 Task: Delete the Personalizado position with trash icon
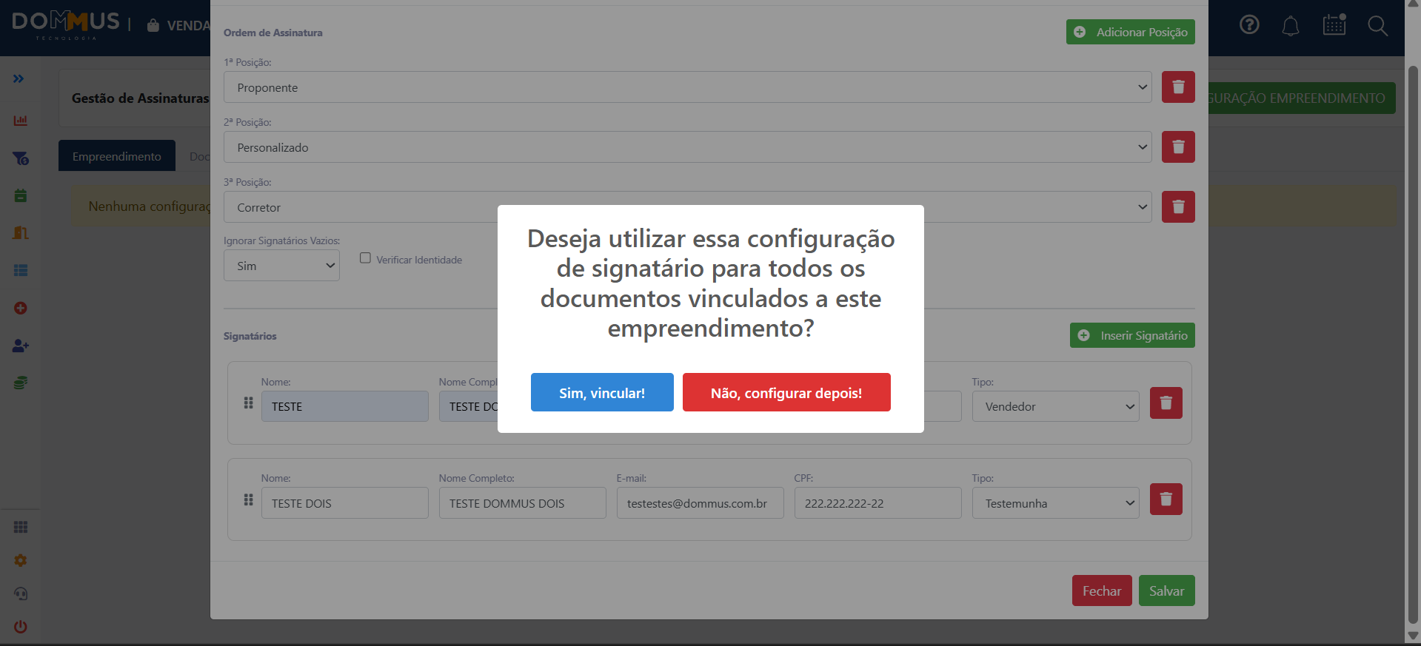click(x=1178, y=147)
